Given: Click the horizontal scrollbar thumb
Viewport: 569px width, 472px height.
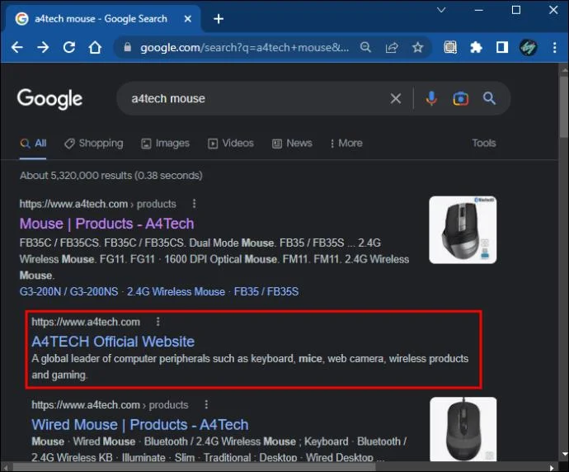Looking at the screenshot, I should coord(194,467).
